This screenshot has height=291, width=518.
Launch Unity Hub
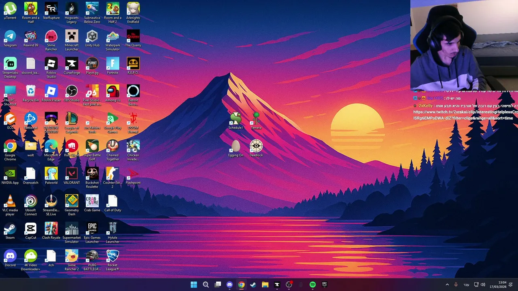click(92, 39)
